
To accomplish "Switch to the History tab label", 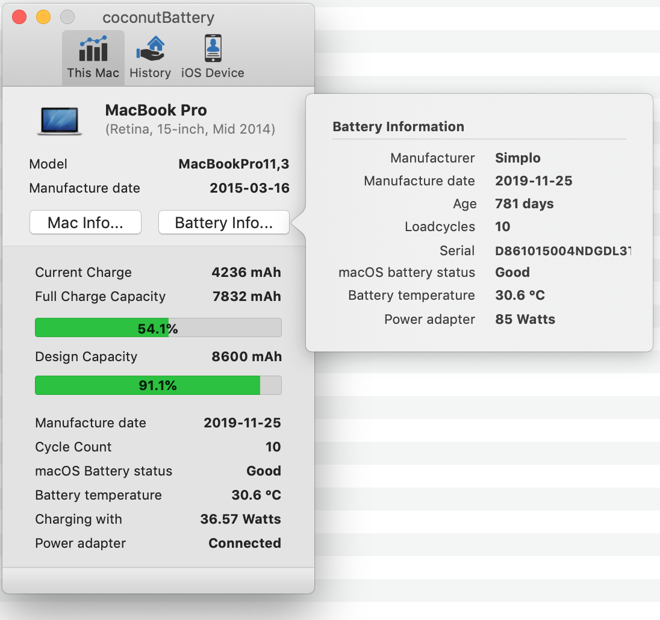I will point(151,73).
